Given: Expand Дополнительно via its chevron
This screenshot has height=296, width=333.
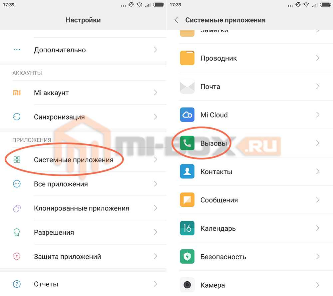Looking at the screenshot, I should (x=156, y=50).
